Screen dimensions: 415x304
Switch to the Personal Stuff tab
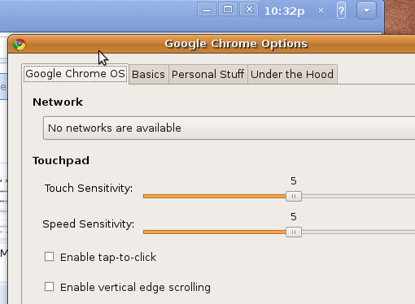[x=207, y=74]
